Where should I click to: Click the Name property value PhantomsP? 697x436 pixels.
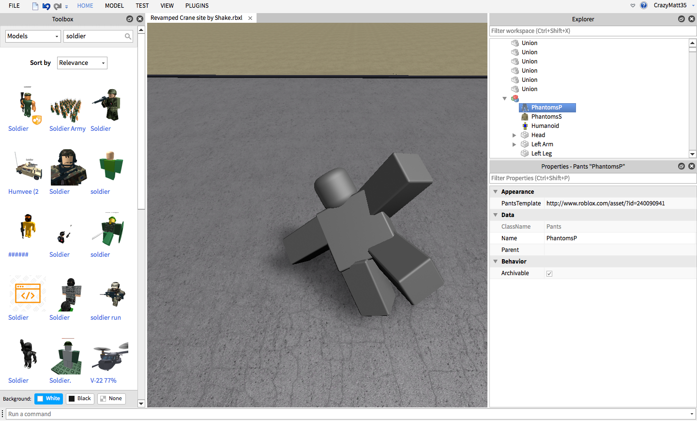coord(561,238)
